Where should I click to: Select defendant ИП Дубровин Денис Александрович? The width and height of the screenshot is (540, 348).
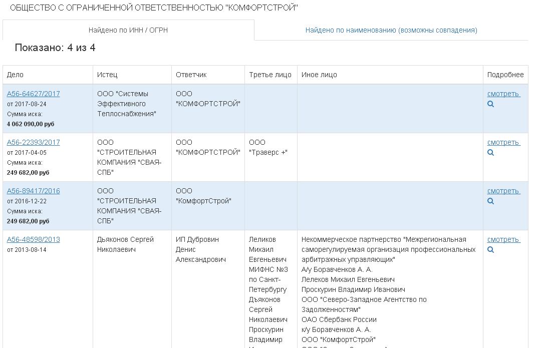[x=201, y=249]
